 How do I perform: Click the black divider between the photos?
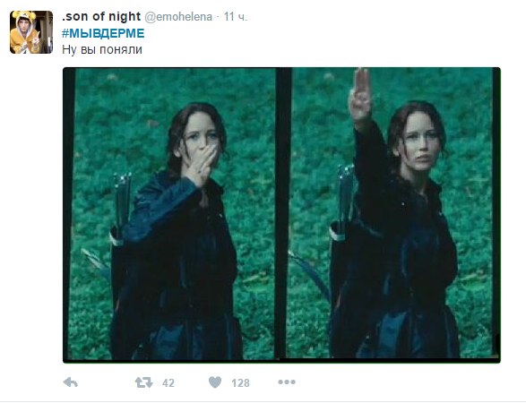click(283, 213)
